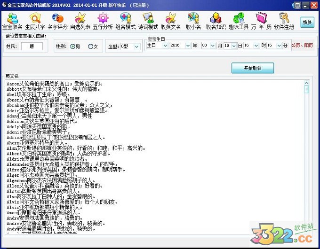Select the Aaron name entry

tap(55, 84)
